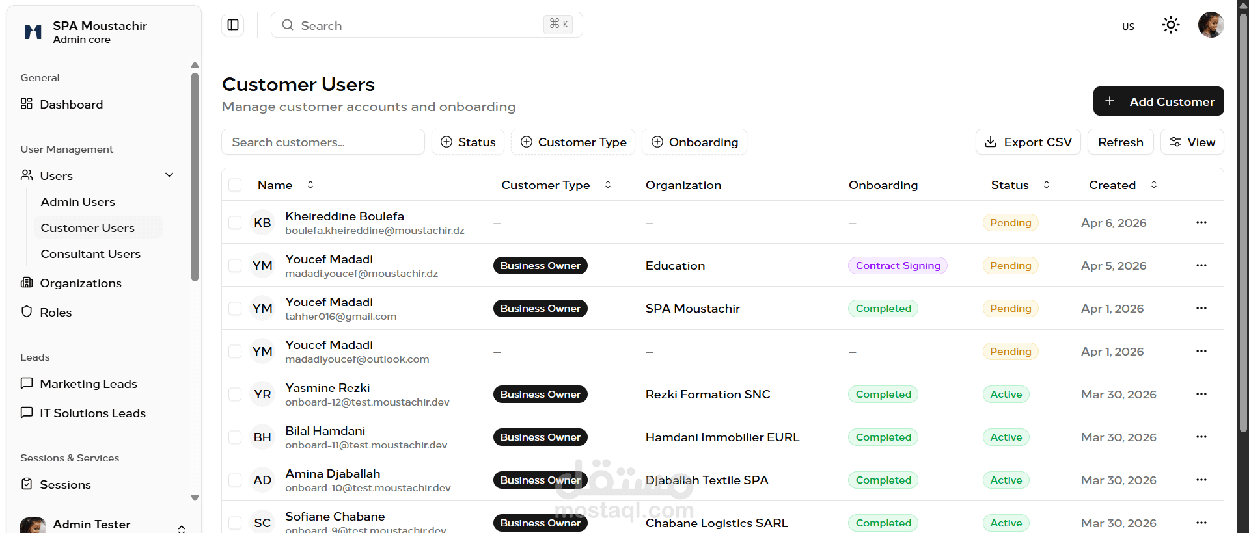Open row actions for Kheireddine Boulefa

[1201, 222]
